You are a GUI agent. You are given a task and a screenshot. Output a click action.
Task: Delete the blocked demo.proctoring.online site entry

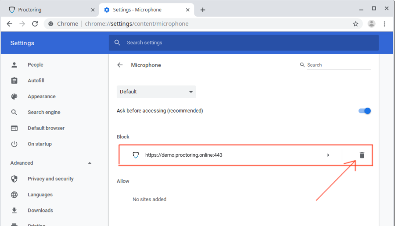pyautogui.click(x=362, y=155)
